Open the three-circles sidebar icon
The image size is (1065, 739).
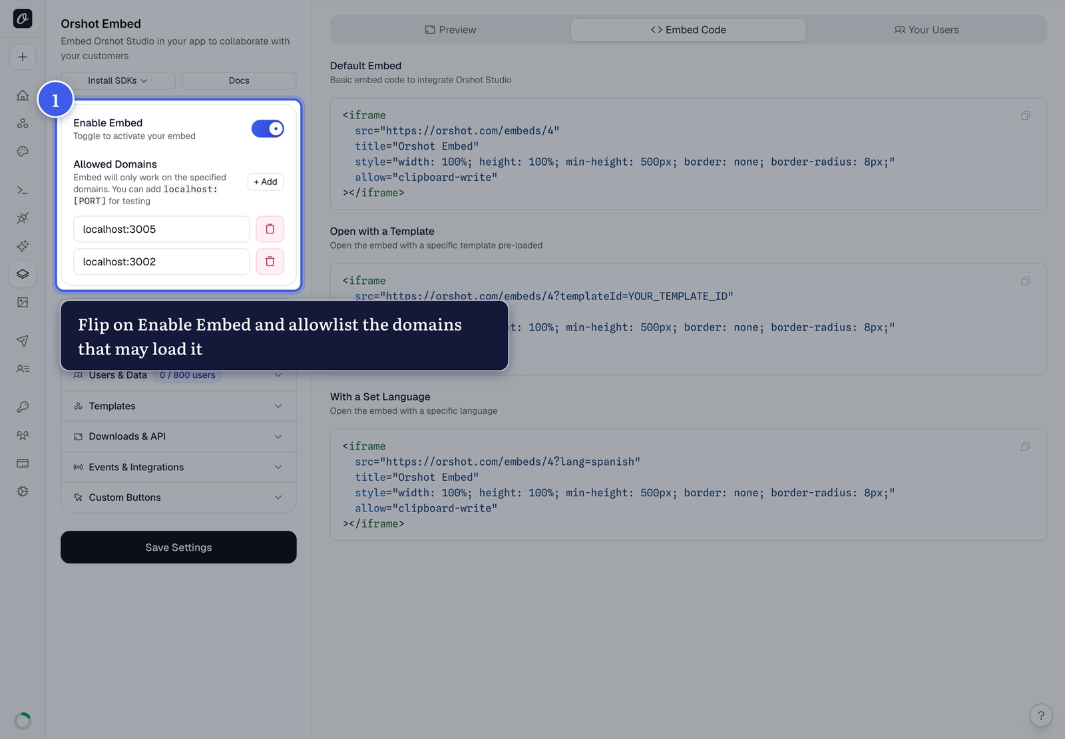pyautogui.click(x=23, y=123)
